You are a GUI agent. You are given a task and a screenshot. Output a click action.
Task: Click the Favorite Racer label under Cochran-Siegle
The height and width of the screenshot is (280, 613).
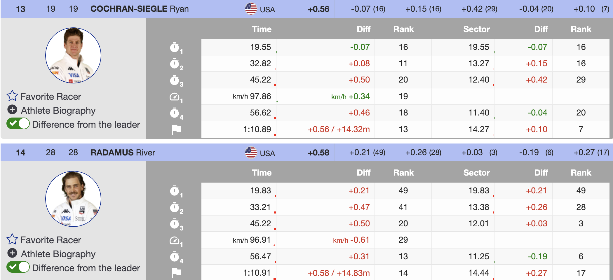[51, 97]
